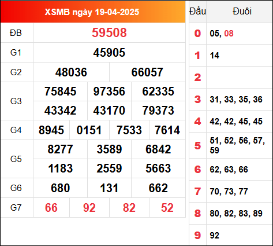
Task: Select tail values 70, 73, 77
Action: pyautogui.click(x=229, y=192)
